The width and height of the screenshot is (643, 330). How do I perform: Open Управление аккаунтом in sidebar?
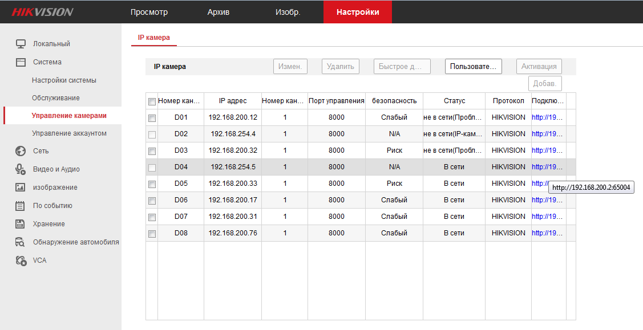point(69,133)
